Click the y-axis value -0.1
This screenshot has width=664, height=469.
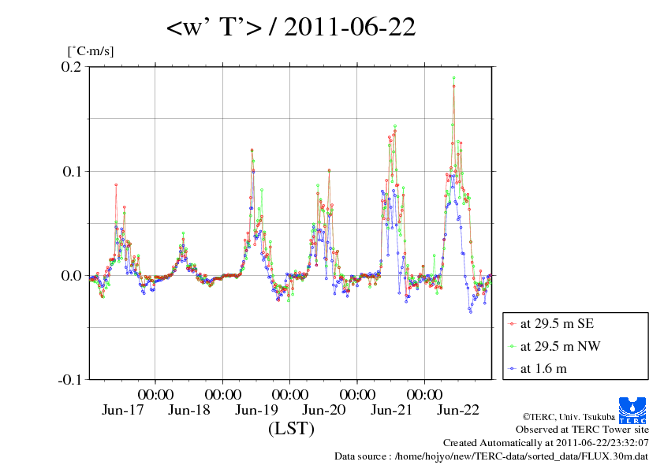click(69, 380)
